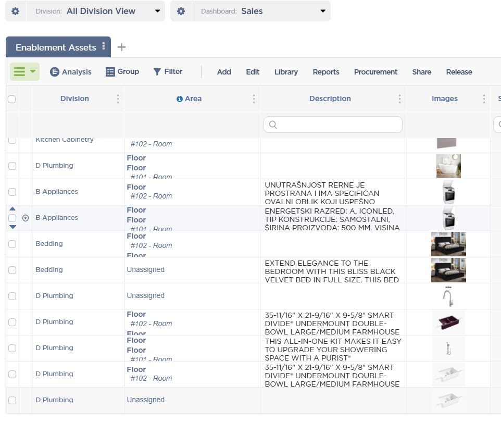The image size is (501, 422).
Task: Click the Reports button
Action: click(x=326, y=72)
